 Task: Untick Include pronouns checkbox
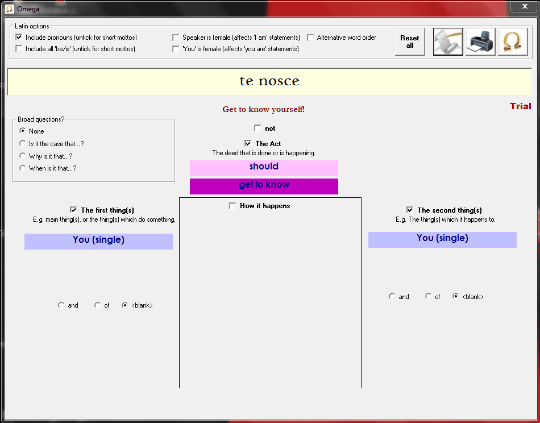click(19, 37)
